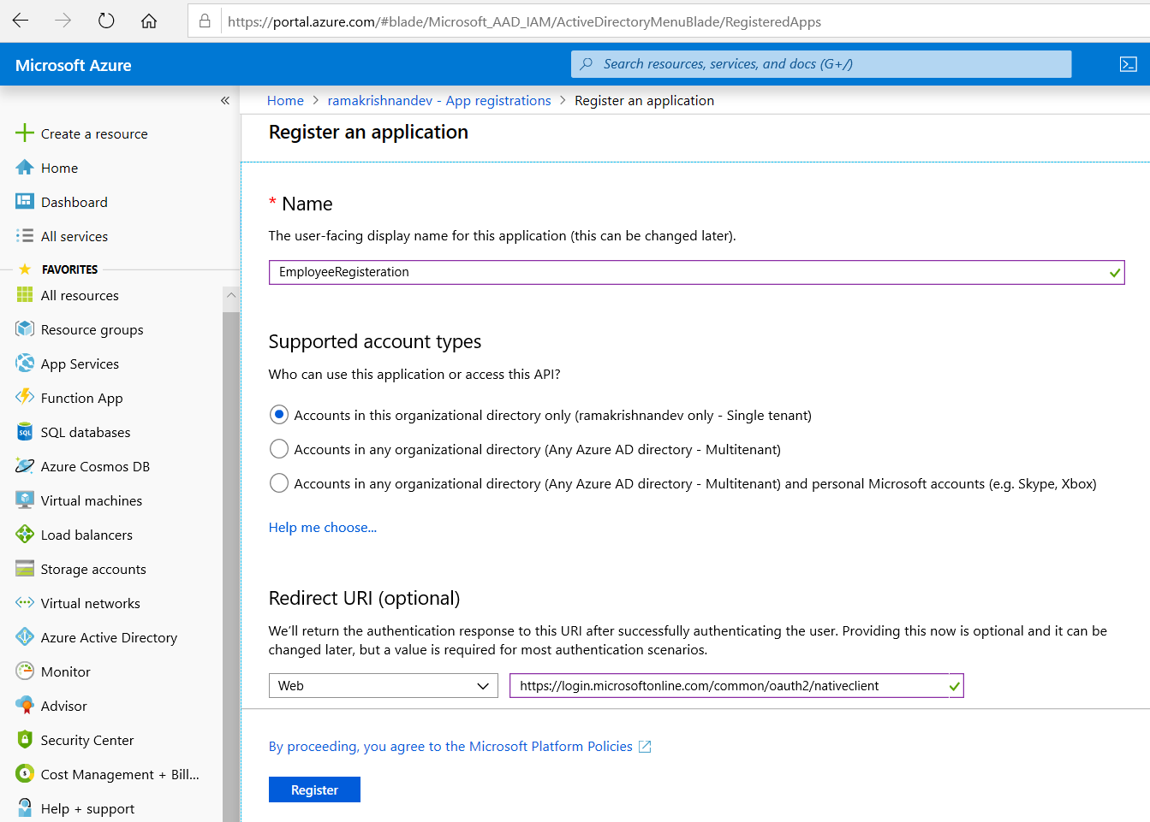Click the Monitor gauge icon

click(25, 671)
